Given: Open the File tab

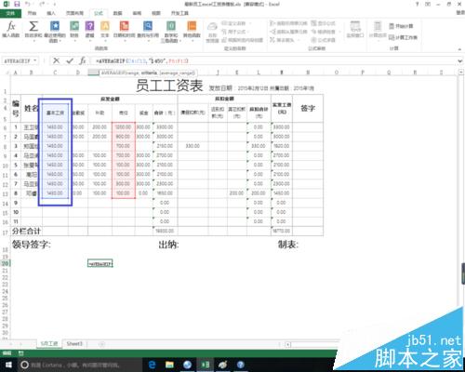Looking at the screenshot, I should click(x=10, y=13).
